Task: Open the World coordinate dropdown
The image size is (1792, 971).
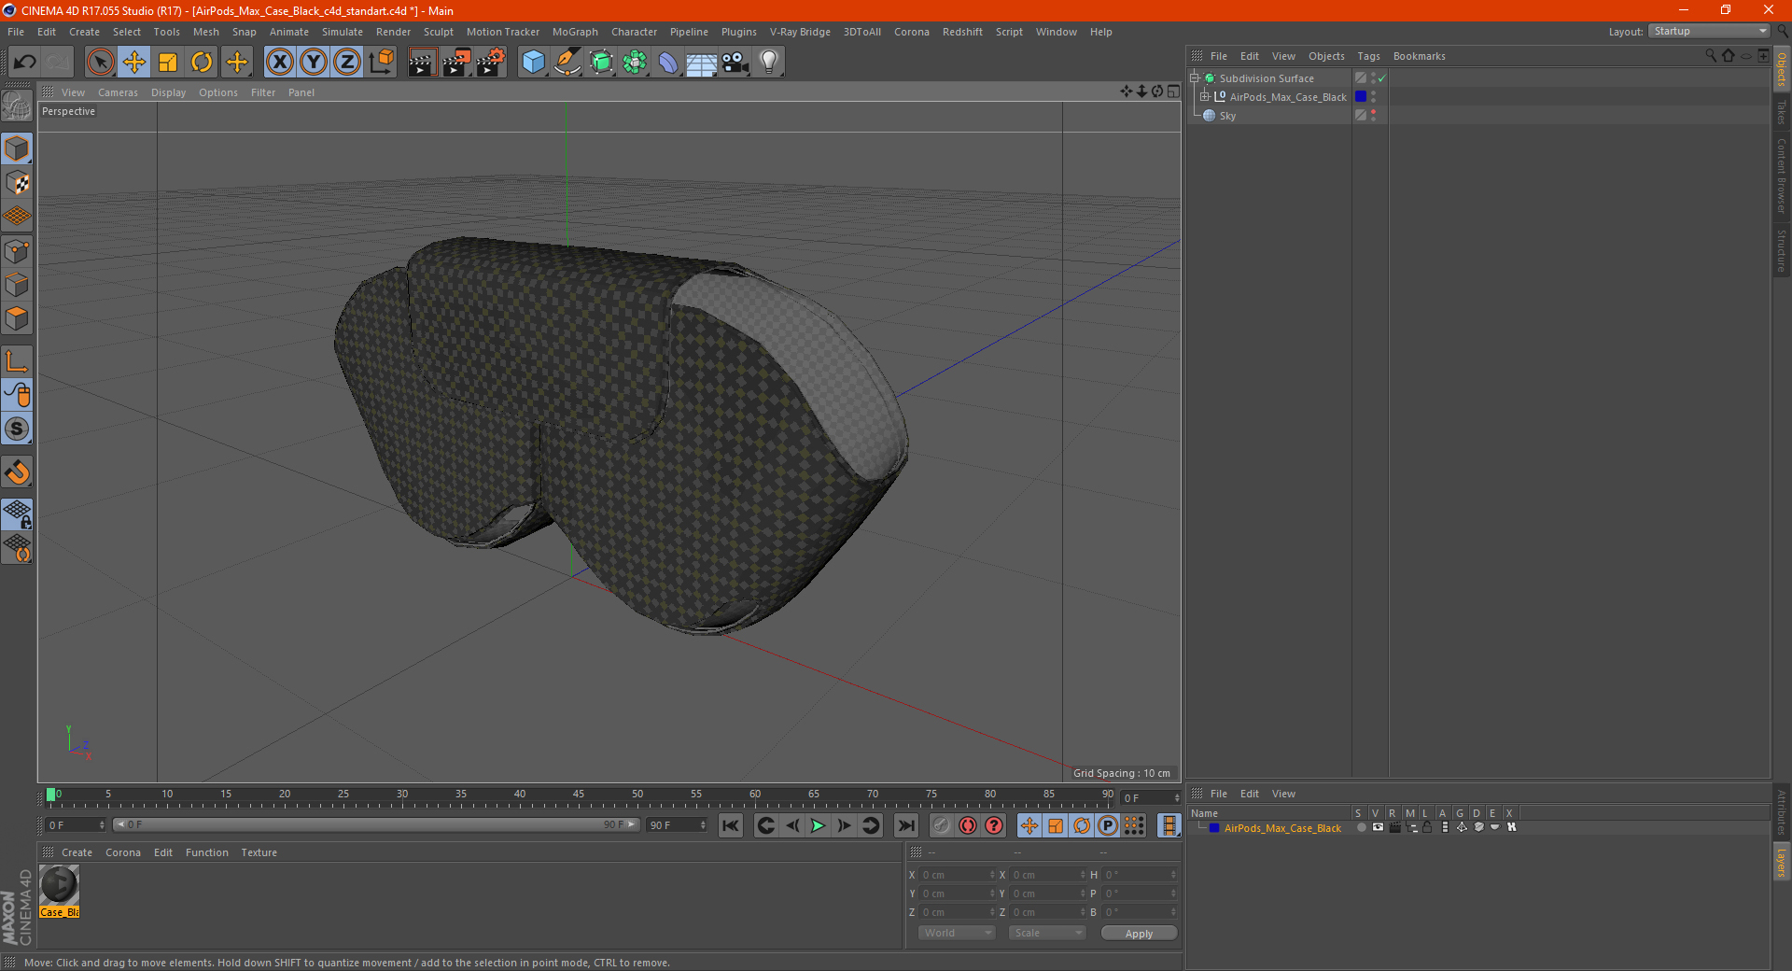Action: point(957,933)
